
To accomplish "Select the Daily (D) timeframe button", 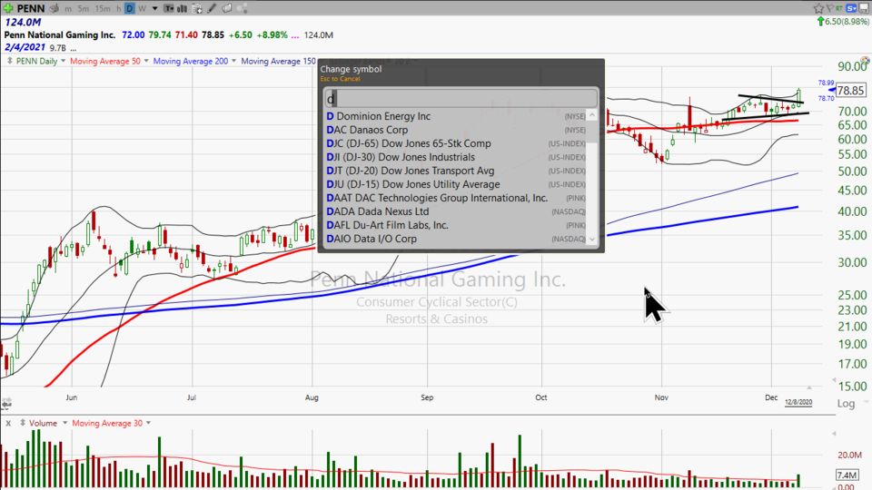I will [x=130, y=8].
